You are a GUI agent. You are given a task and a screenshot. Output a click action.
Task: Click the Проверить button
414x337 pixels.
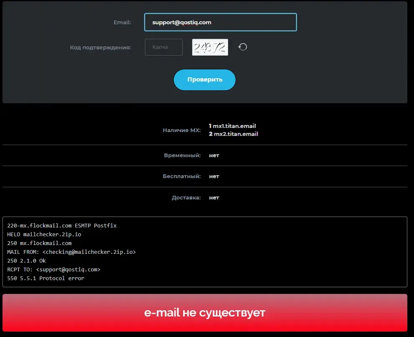(x=205, y=80)
